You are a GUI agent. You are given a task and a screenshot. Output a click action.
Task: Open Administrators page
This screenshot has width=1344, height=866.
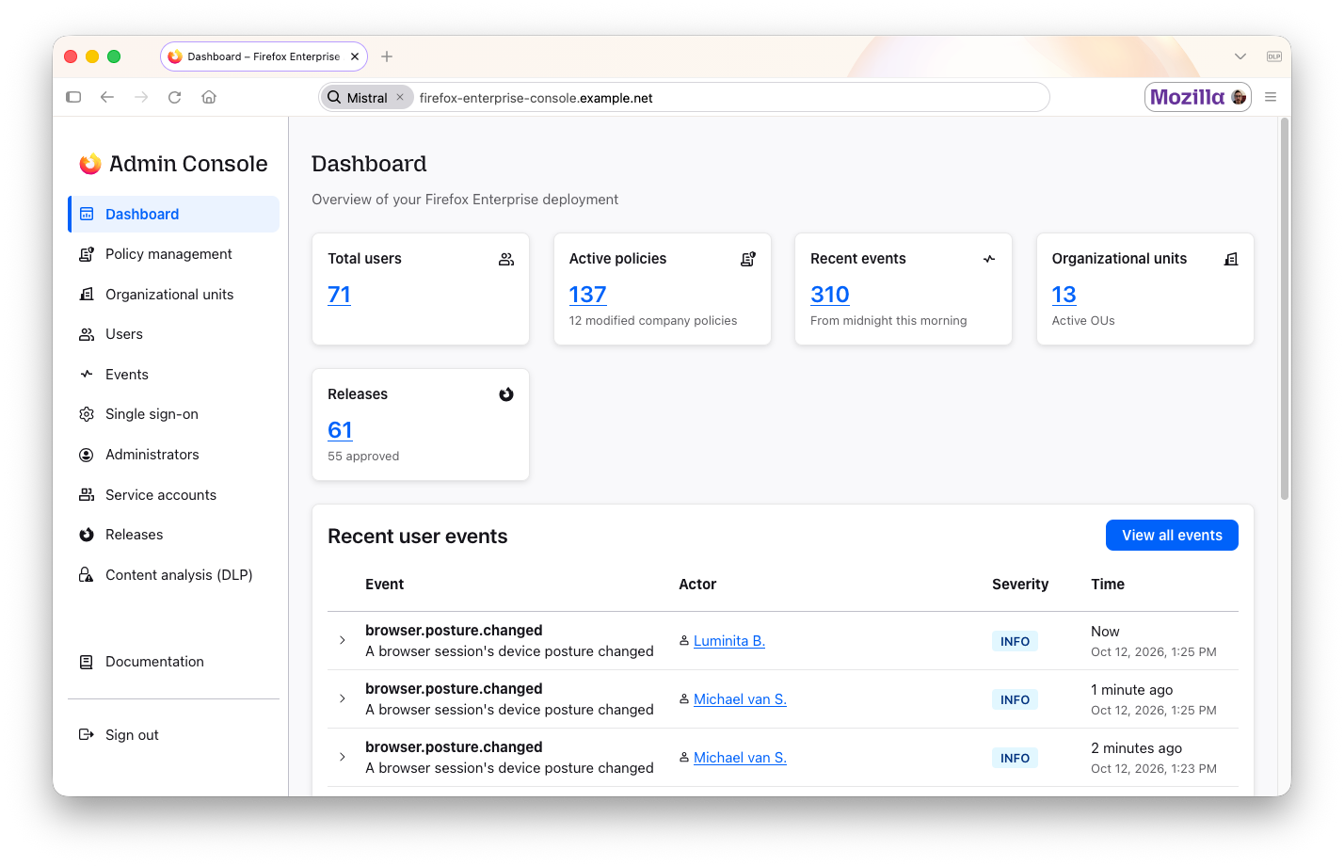173,455
